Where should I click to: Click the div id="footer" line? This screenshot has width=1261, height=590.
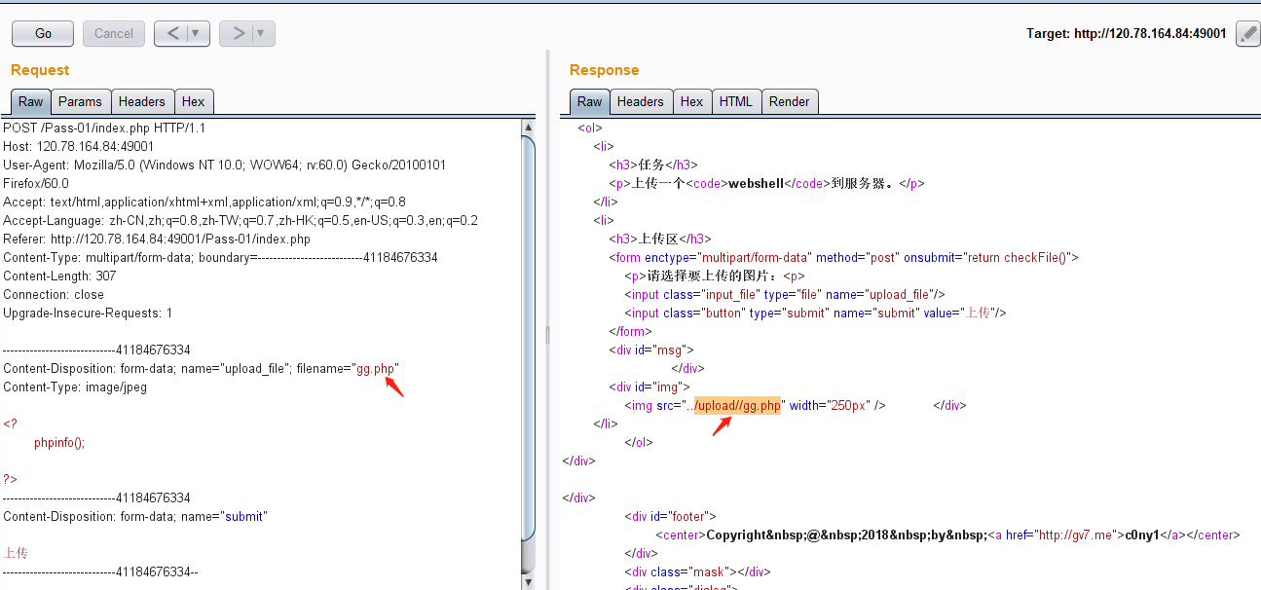[x=671, y=516]
